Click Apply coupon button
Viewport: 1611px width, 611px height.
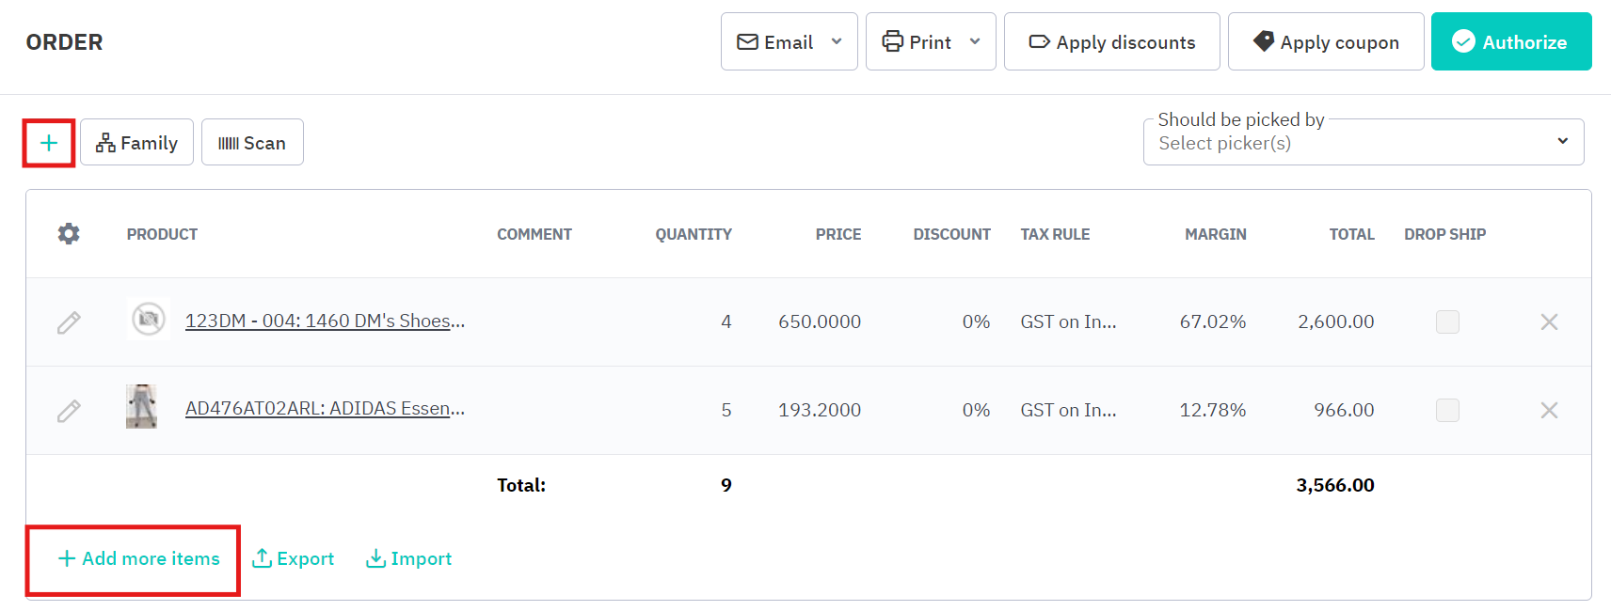[1325, 42]
